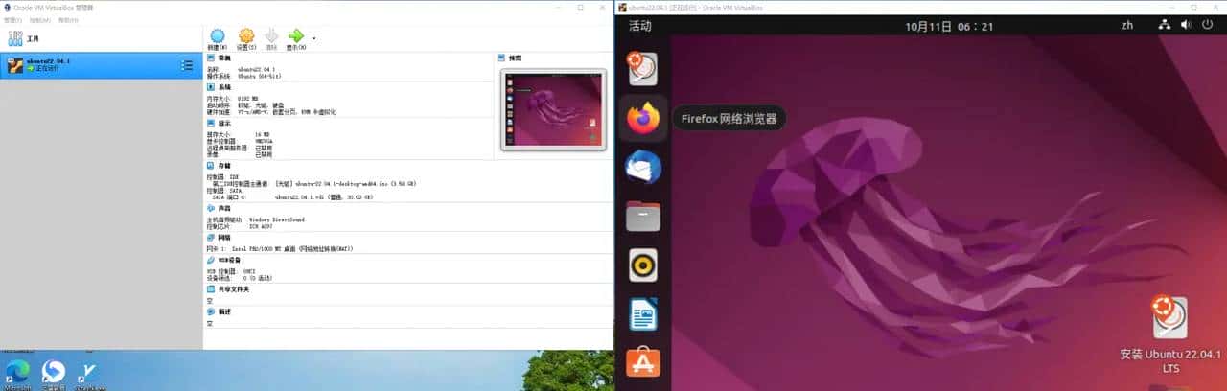1227x391 pixels.
Task: Open the 帮助 menu in VirtualBox Manager
Action: (x=66, y=19)
